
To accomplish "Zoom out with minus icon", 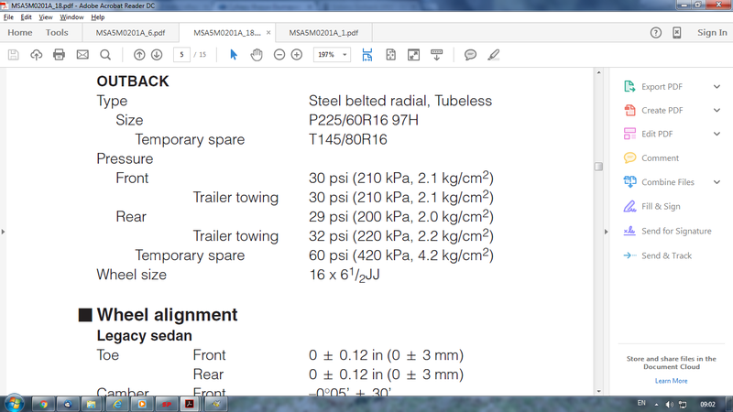I will [x=279, y=55].
